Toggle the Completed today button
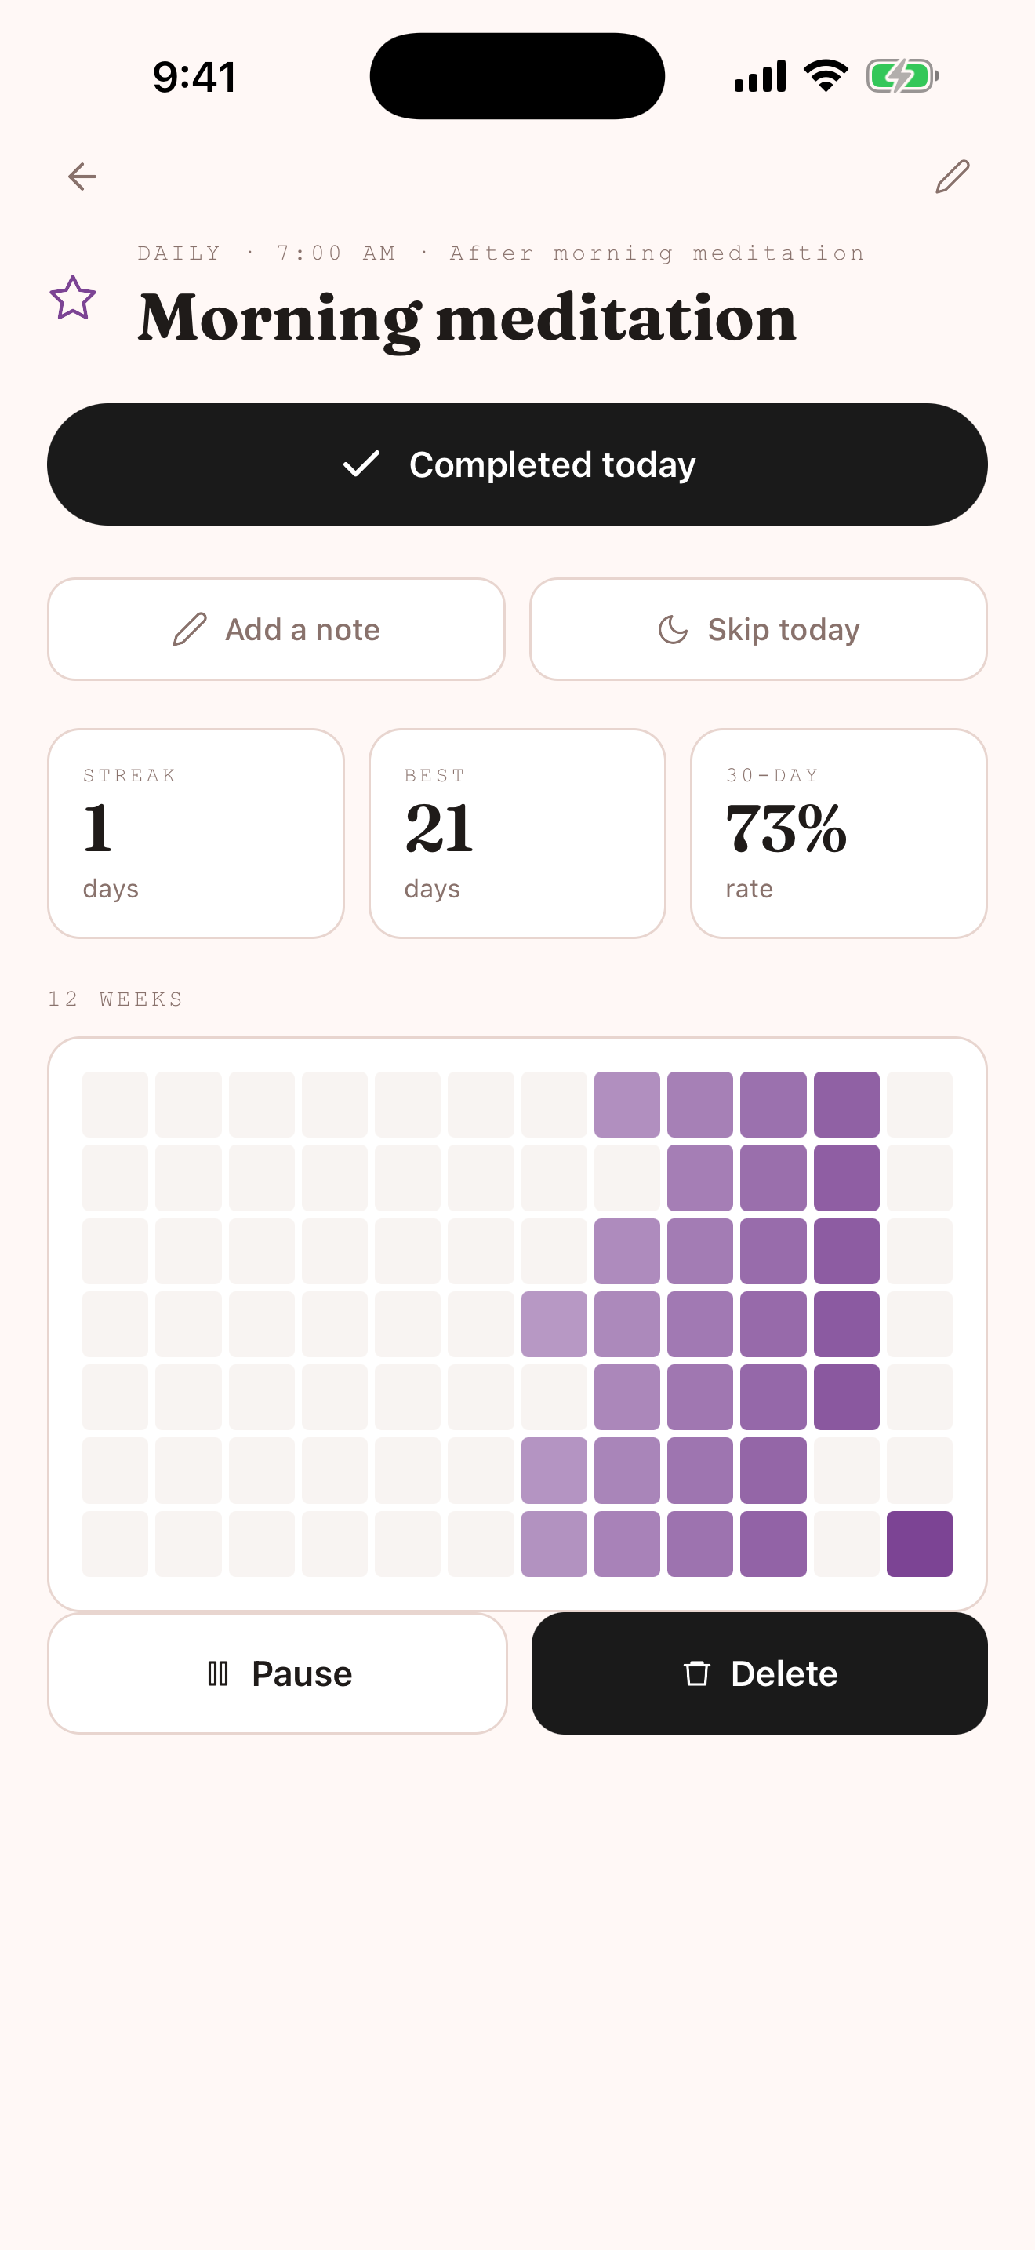Screen dimensions: 1035x2250 pyautogui.click(x=517, y=464)
